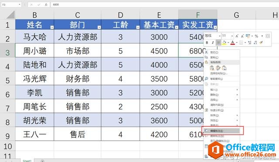
Task: Click the confirm checkmark icon in formula bar
Action: click(39, 5)
